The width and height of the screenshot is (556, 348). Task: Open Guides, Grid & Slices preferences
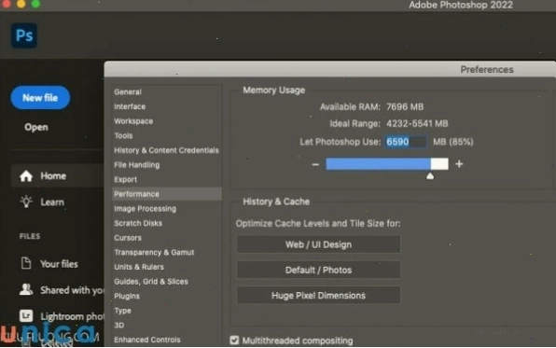point(151,282)
